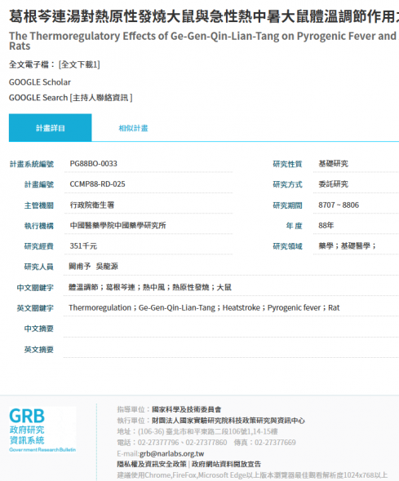
Task: Click the GRB logo in the footer
Action: tap(42, 430)
